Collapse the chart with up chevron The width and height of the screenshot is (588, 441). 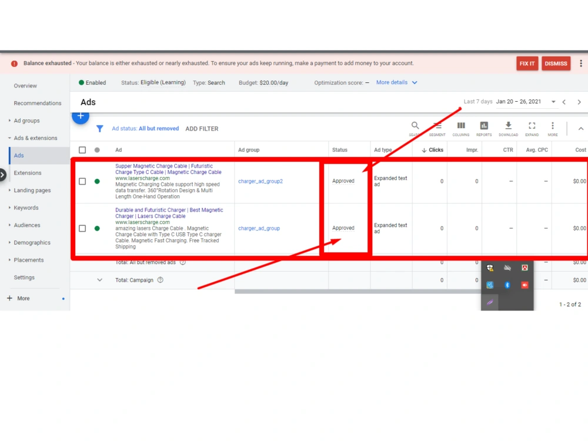tap(580, 129)
